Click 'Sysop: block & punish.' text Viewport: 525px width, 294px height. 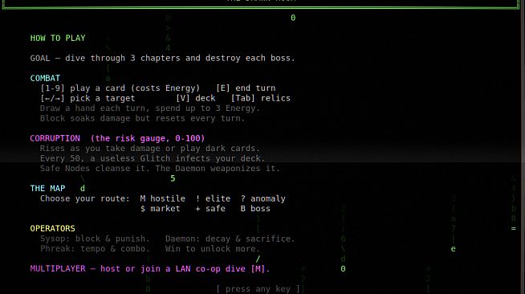coord(95,239)
